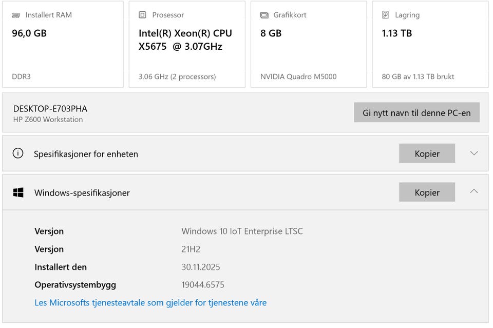The height and width of the screenshot is (328, 493).
Task: Collapse Windows-spesifikasjoner section chevron
Action: coord(474,192)
